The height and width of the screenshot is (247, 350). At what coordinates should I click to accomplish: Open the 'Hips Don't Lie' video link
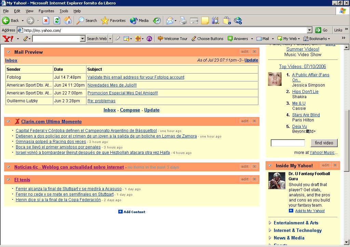tap(305, 92)
